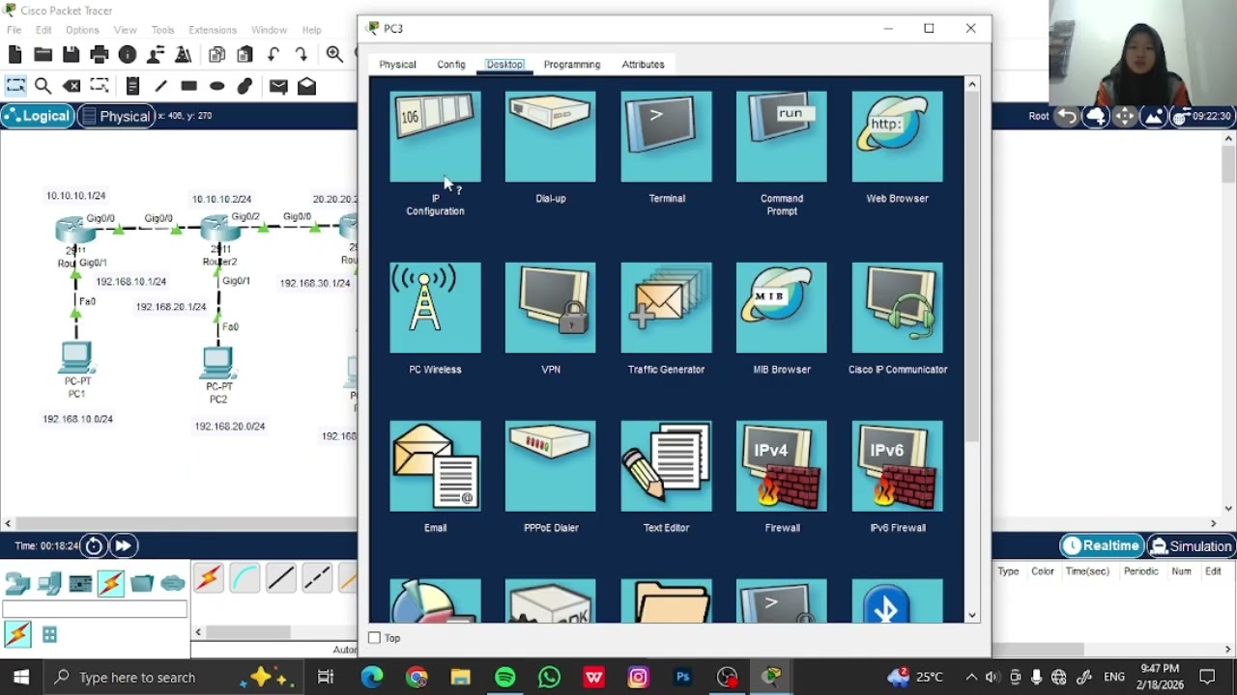Viewport: 1237px width, 695px height.
Task: Click the Undo arrow in the toolbar
Action: point(273,55)
